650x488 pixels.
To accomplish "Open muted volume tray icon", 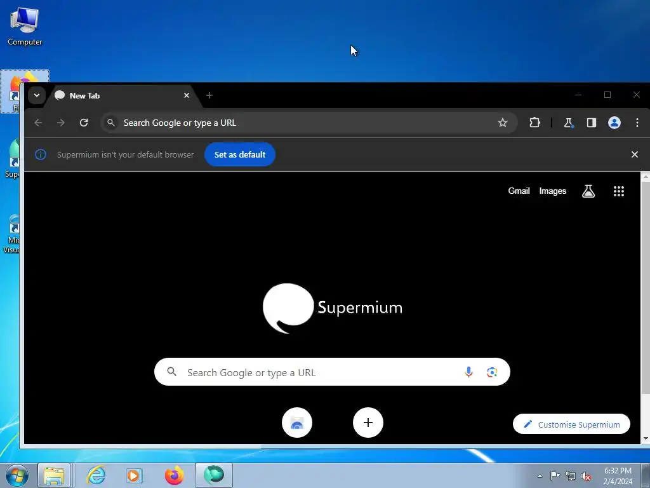I will click(x=586, y=476).
